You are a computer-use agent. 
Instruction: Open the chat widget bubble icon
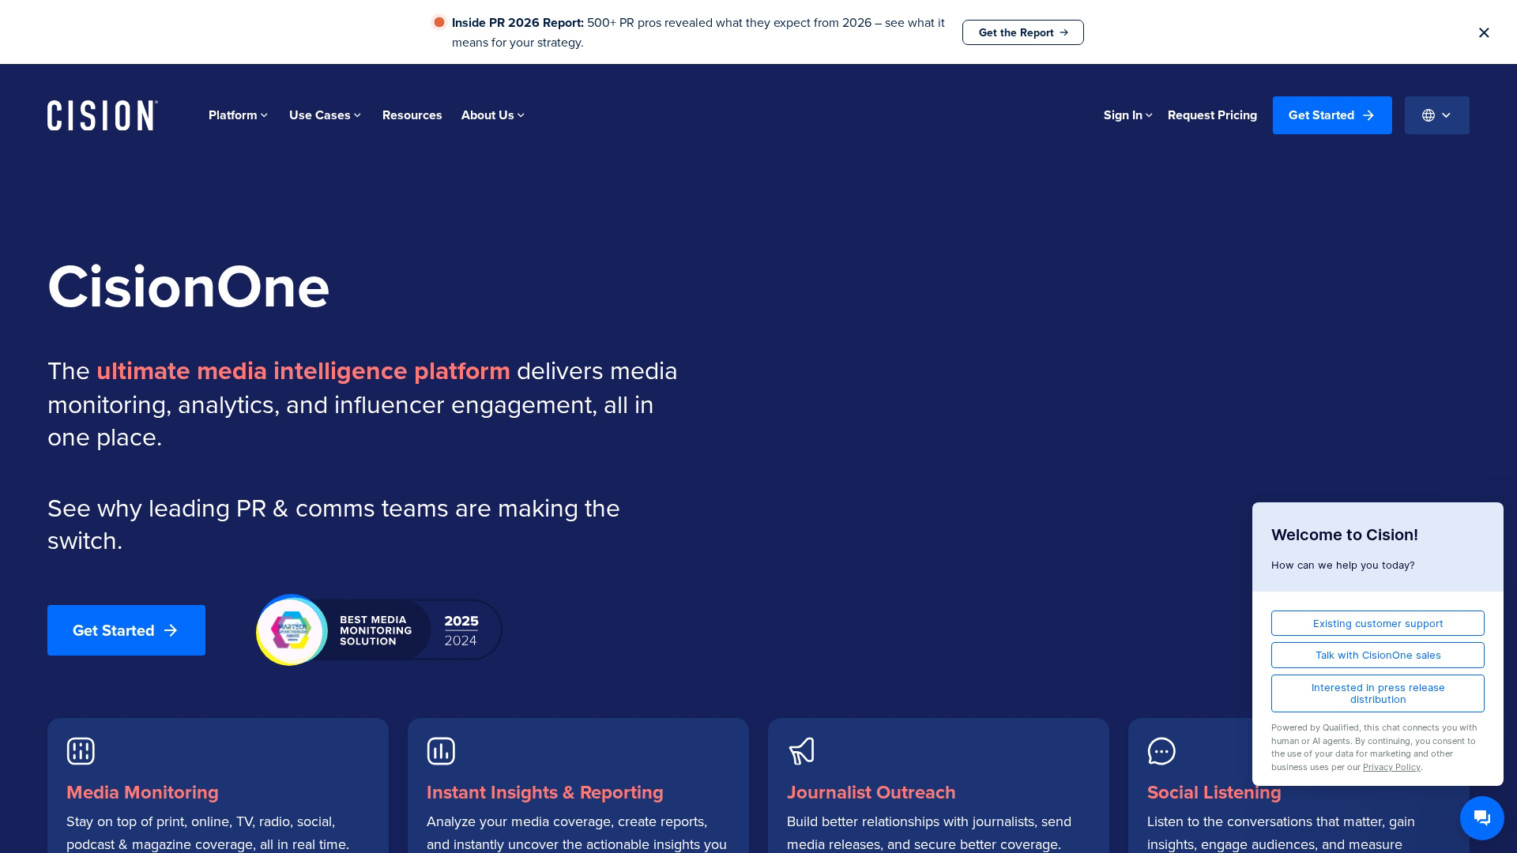click(1481, 817)
